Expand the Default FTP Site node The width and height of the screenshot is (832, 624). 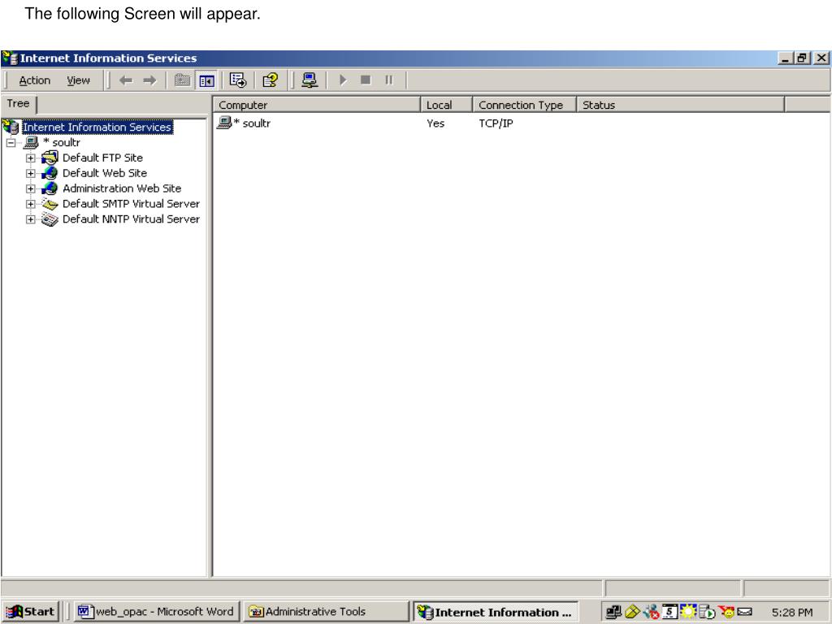coord(30,158)
